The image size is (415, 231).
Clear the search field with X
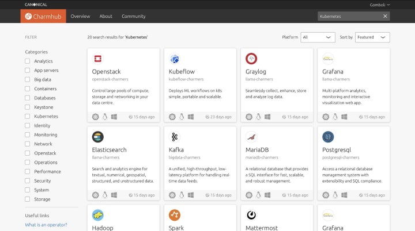[385, 16]
